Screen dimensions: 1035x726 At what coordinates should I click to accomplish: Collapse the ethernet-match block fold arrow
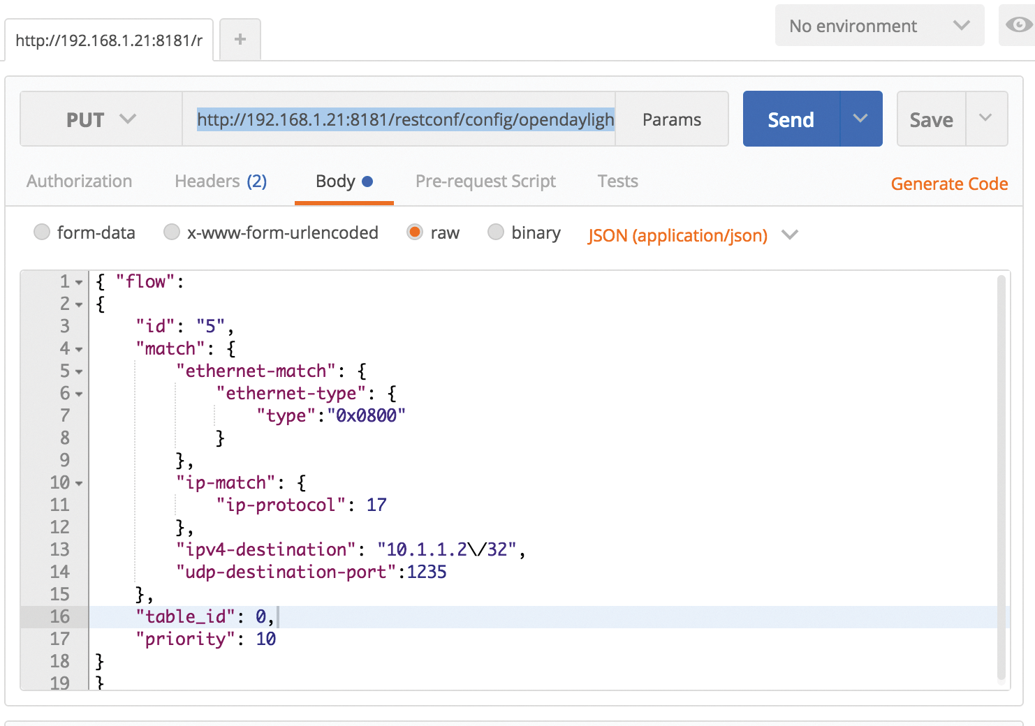click(79, 371)
